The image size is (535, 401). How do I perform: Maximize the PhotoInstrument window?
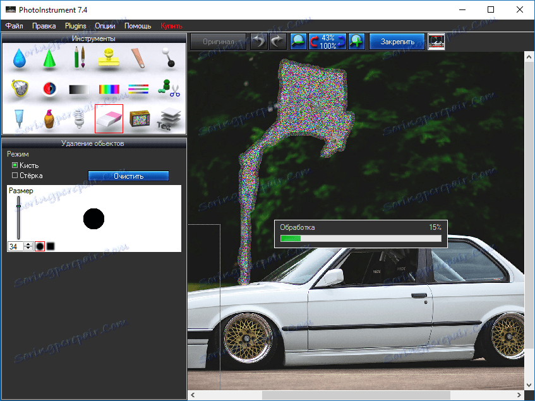pos(491,10)
